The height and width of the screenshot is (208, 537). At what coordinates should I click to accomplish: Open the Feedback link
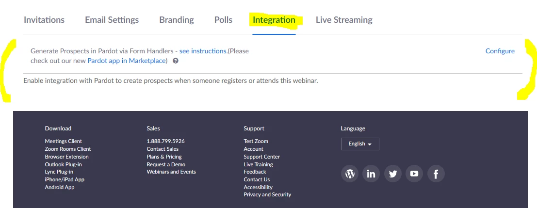[x=255, y=172]
